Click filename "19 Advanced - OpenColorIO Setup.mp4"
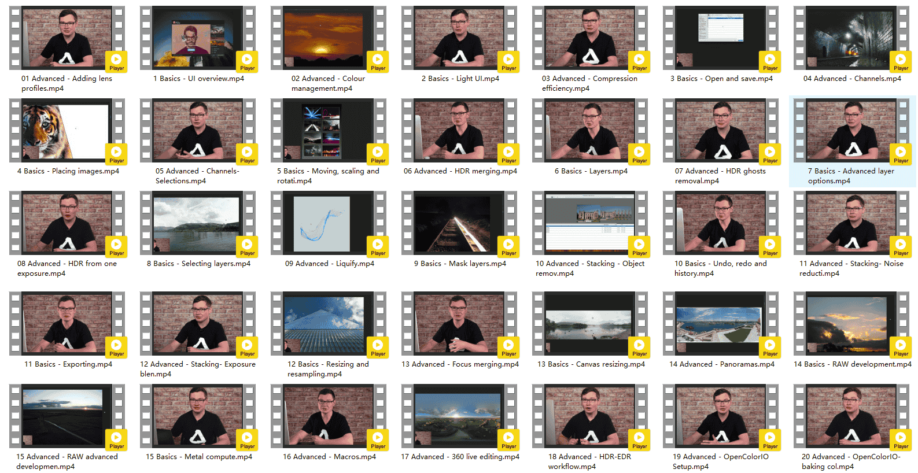Viewport: 918px width, 473px height. coord(720,461)
